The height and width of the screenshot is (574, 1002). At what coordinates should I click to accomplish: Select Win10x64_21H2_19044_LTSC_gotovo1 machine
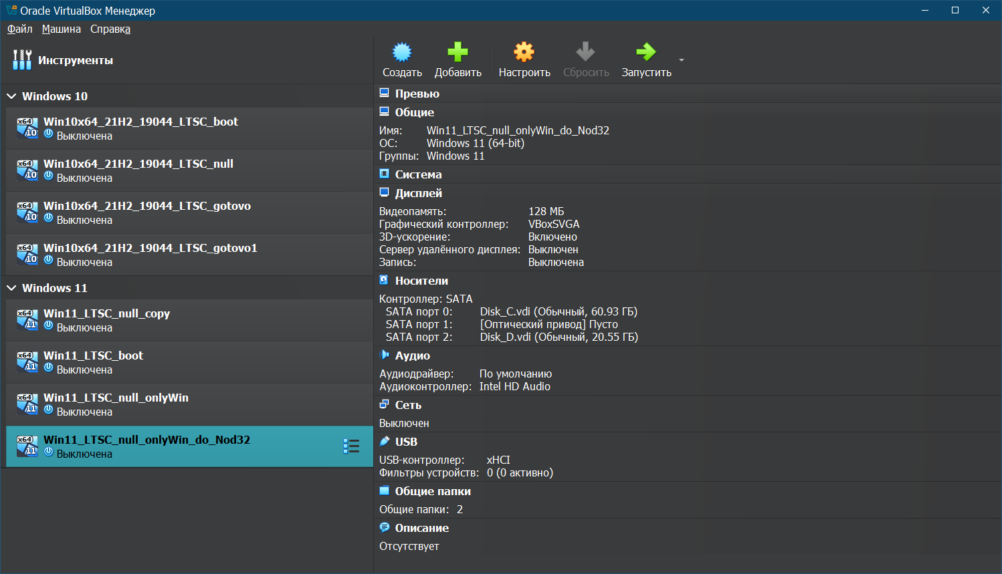[189, 255]
